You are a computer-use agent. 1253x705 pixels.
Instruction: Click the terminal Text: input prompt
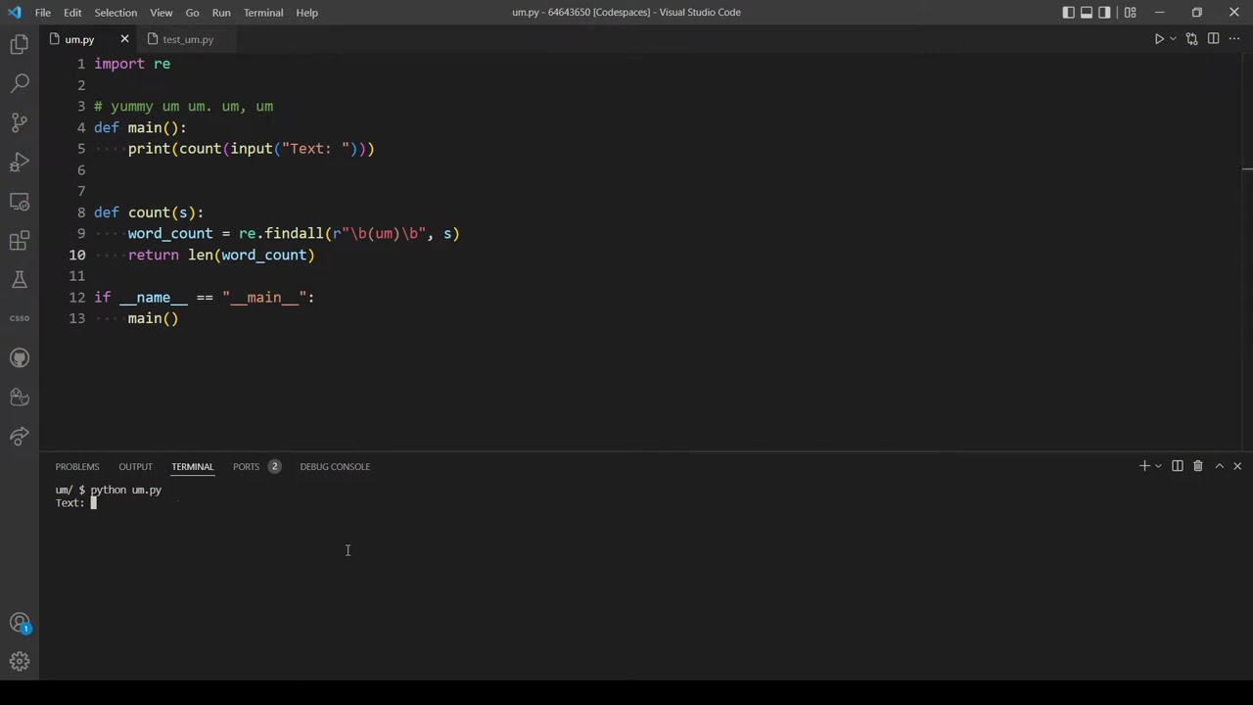pyautogui.click(x=75, y=503)
